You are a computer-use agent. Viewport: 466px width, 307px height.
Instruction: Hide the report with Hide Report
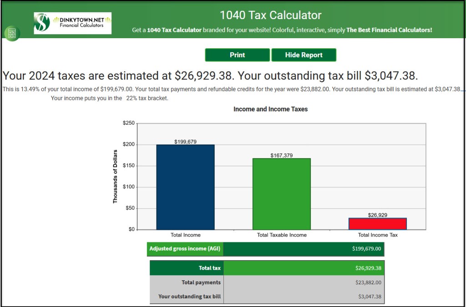click(304, 55)
